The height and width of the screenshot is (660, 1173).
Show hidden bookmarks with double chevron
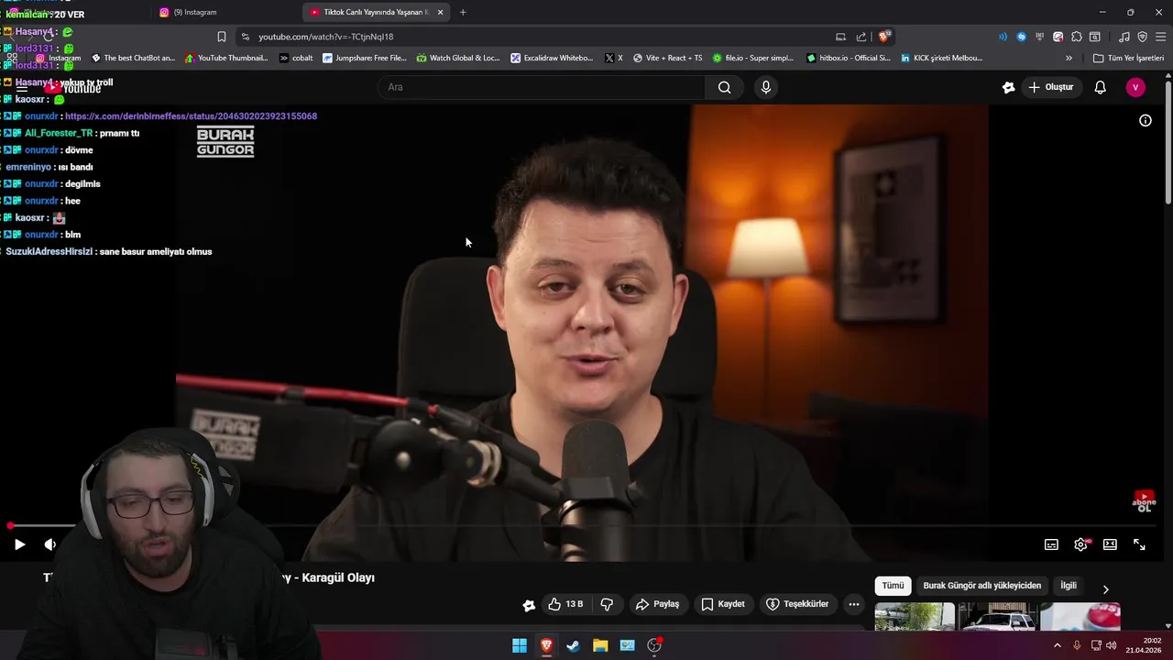(x=1069, y=58)
